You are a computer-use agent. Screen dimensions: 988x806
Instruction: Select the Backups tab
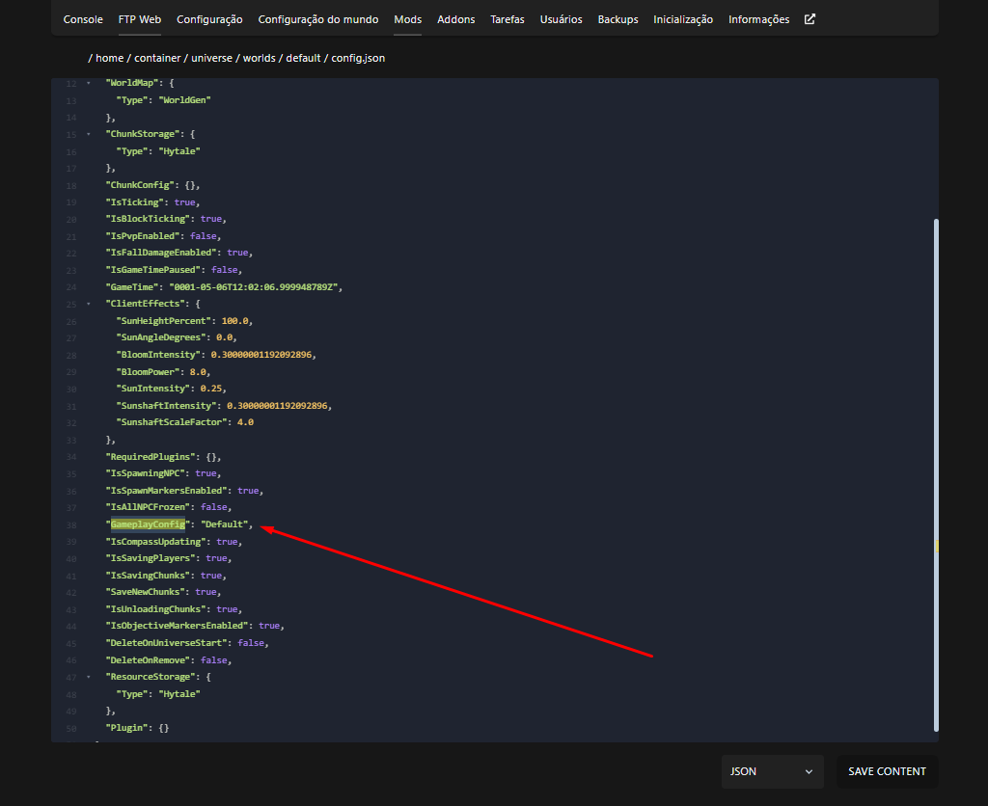pos(617,19)
